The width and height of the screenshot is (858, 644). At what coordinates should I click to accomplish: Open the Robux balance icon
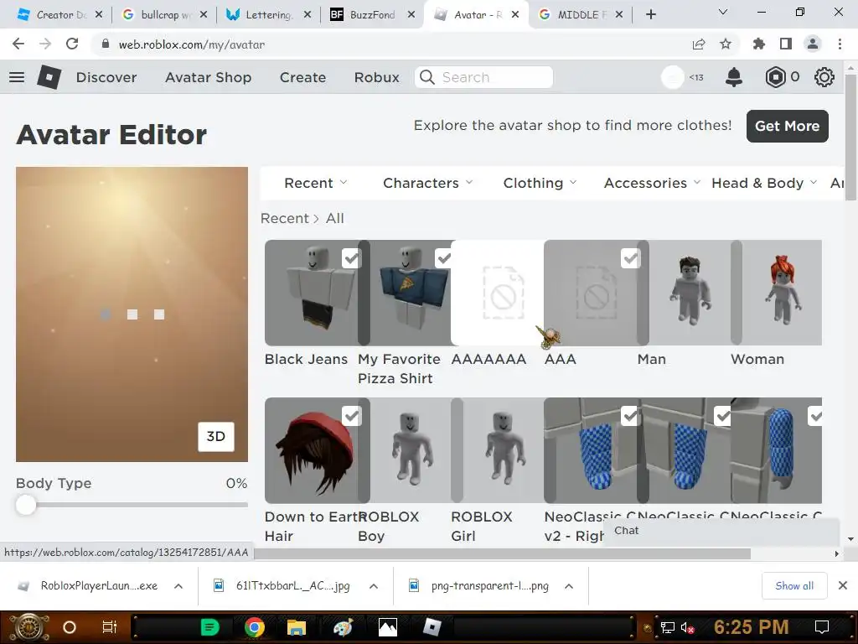(775, 77)
